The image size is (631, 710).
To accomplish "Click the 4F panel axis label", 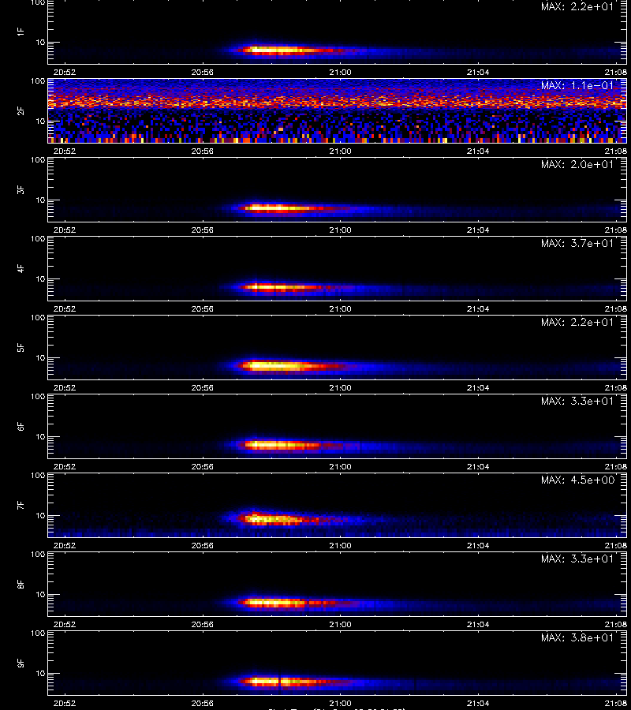I will (x=21, y=268).
